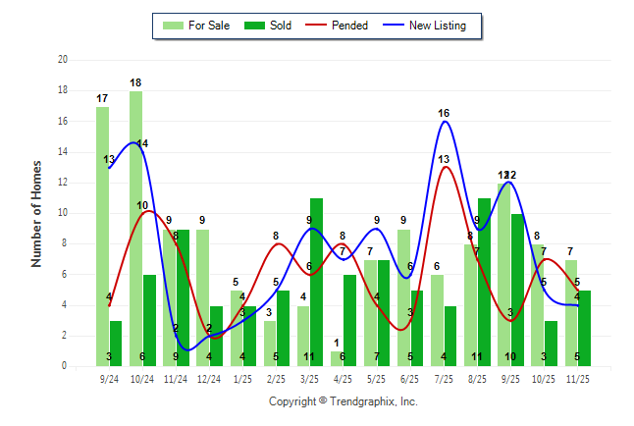Click the 11/25 x-axis label
This screenshot has width=634, height=426.
578,378
